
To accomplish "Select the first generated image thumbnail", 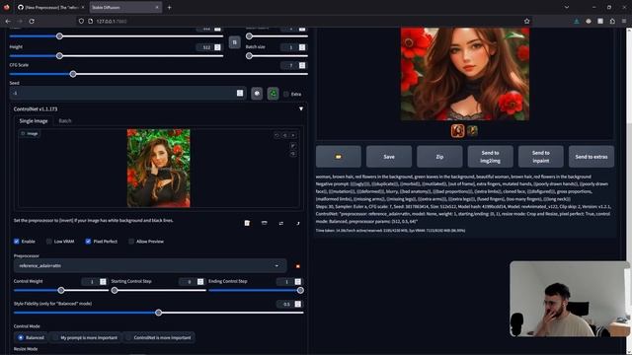I will (457, 131).
